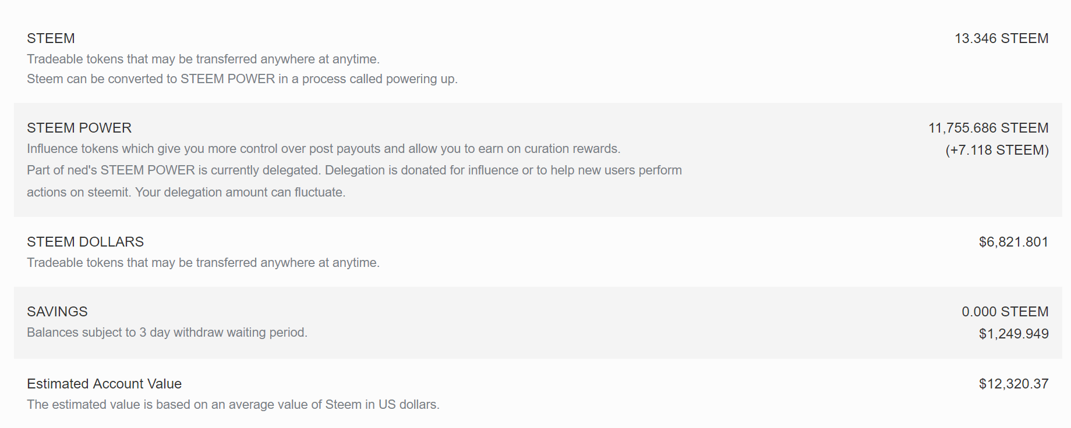Click the (+7.118 STEEM) delegated amount
Screen dimensions: 1071x428
click(997, 150)
